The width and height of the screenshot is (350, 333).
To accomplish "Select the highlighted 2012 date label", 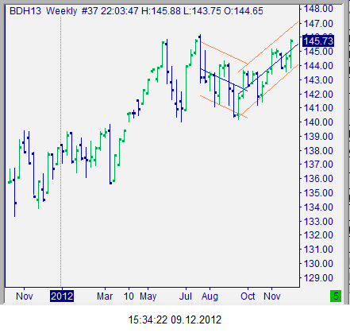I will pyautogui.click(x=62, y=296).
